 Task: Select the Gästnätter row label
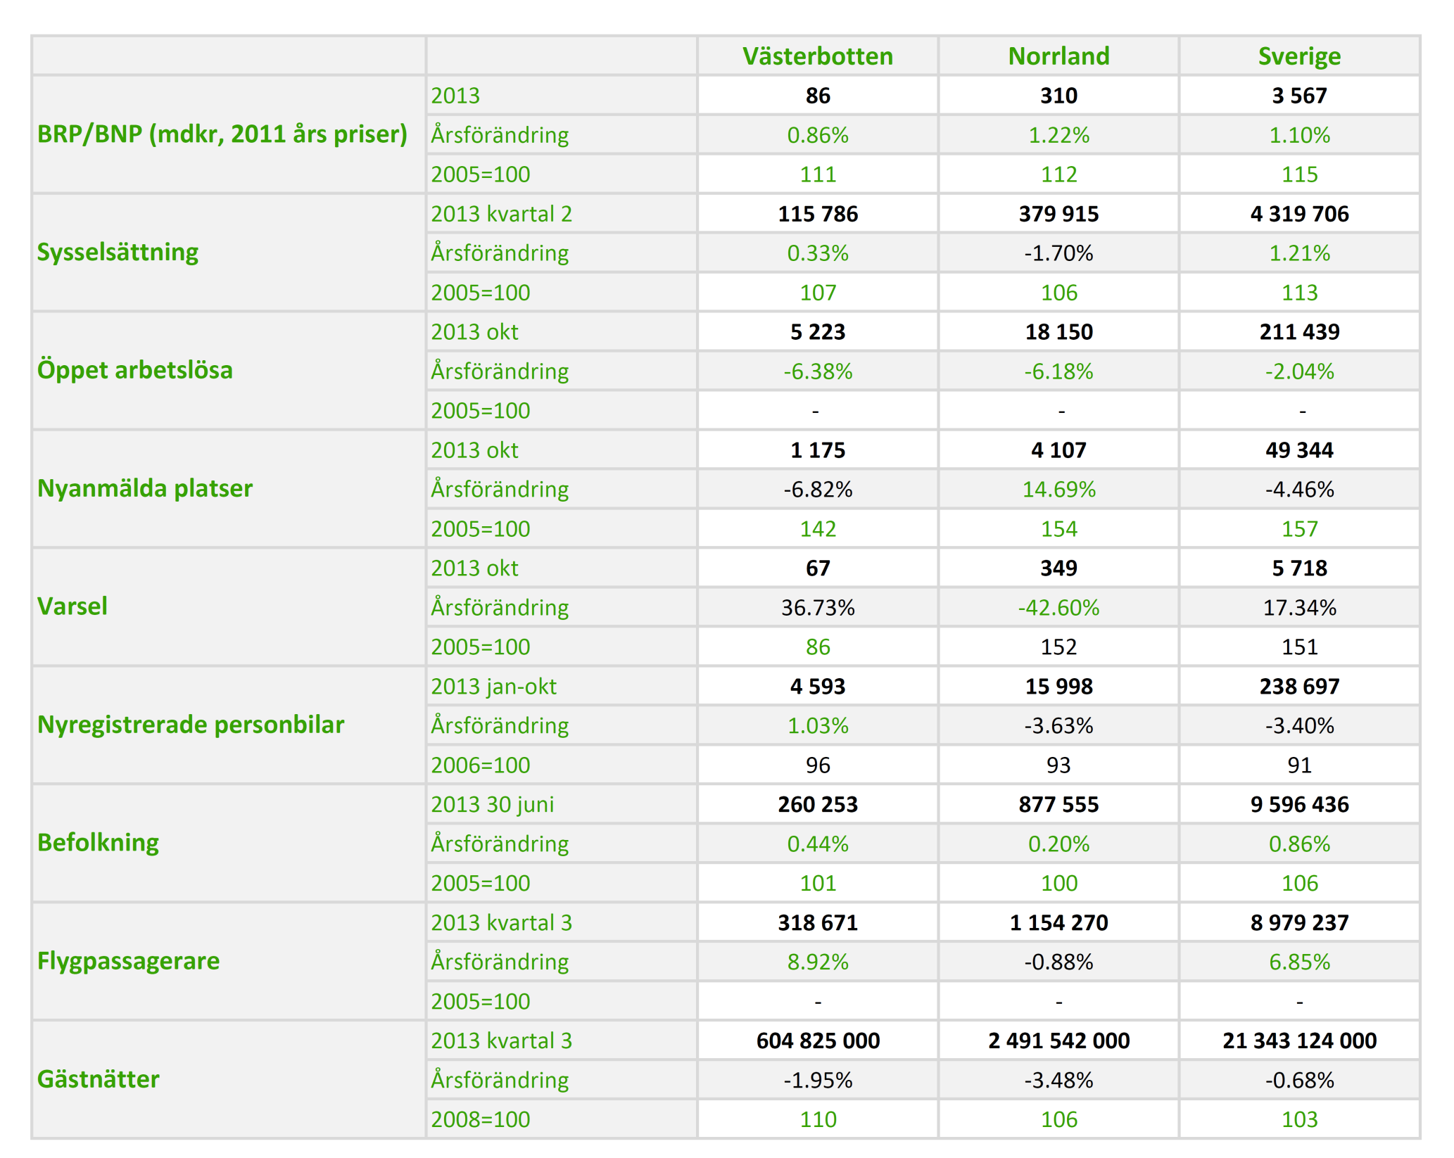[98, 1079]
